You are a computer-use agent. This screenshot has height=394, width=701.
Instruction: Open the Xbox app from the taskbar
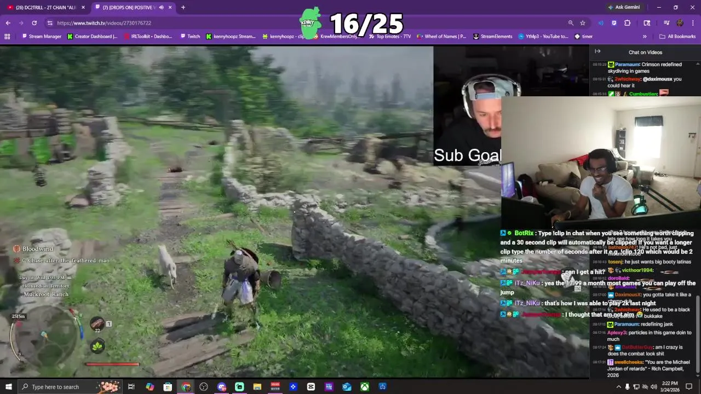coord(364,387)
